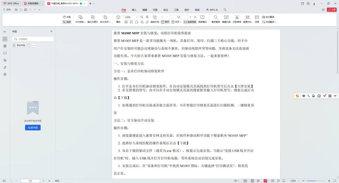Click the bookmark search field
Viewport: 339px width, 183px height.
pyautogui.click(x=33, y=39)
